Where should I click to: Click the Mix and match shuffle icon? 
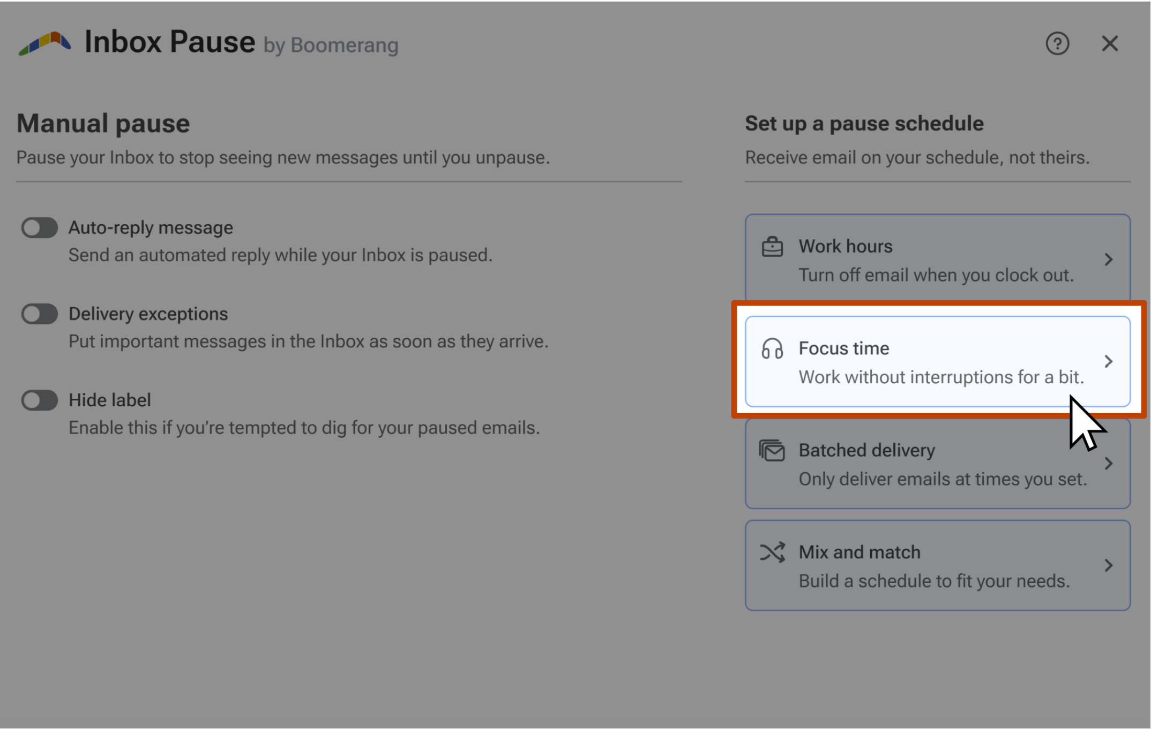click(x=772, y=552)
